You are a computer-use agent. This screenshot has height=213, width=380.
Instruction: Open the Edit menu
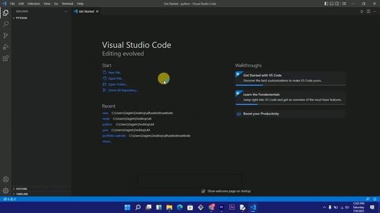pos(21,4)
